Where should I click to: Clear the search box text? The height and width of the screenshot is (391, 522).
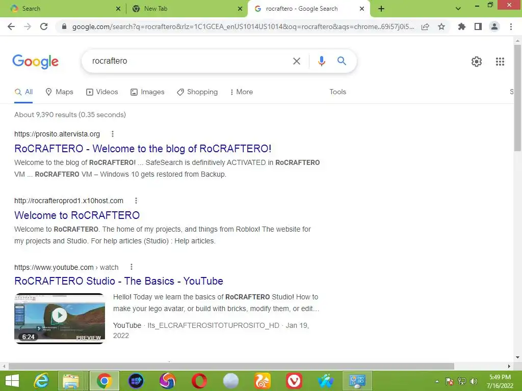coord(297,61)
